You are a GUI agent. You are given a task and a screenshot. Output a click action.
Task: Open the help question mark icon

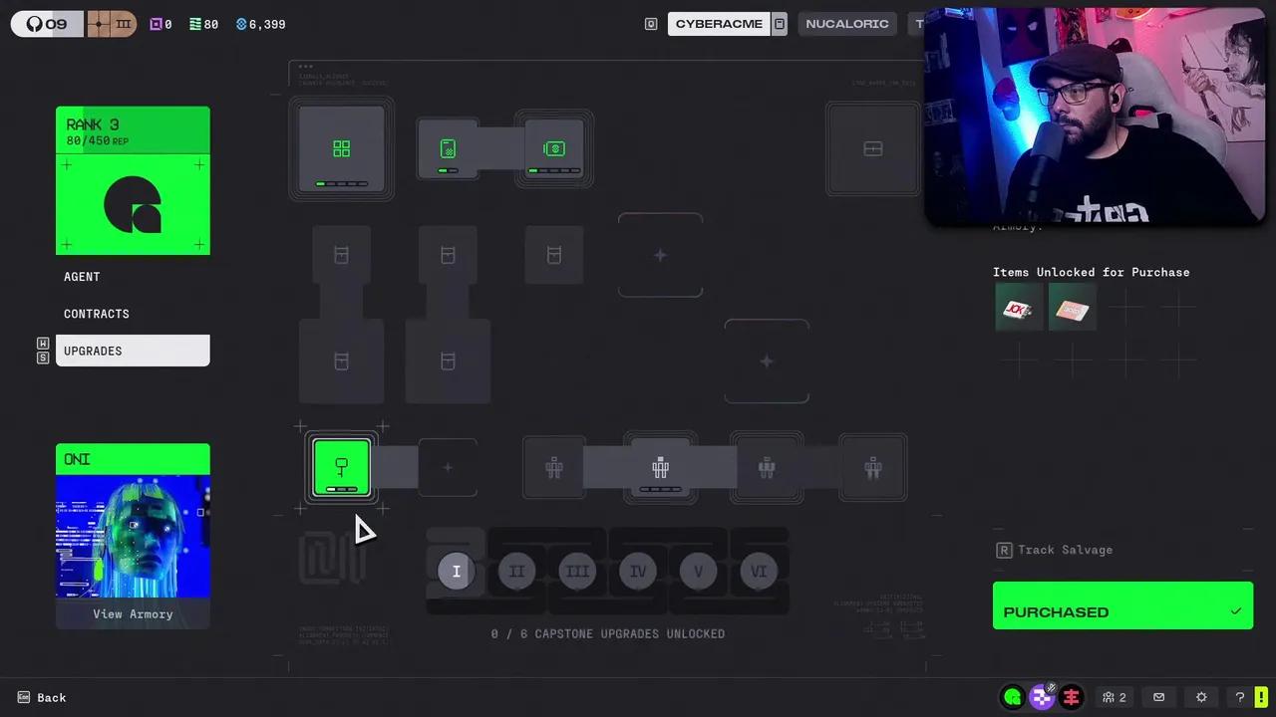click(1239, 697)
